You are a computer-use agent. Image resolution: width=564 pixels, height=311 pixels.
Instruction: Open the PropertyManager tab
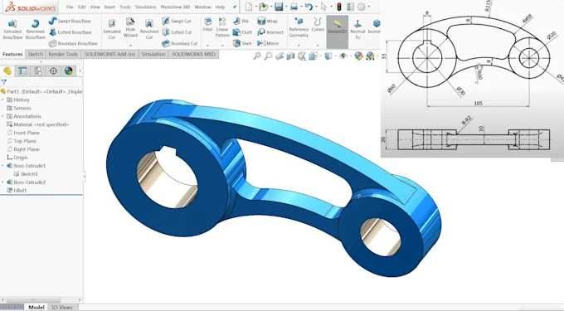tap(22, 70)
